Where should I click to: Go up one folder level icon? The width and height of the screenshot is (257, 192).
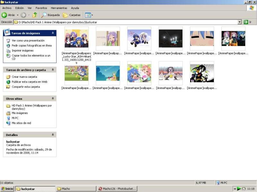click(35, 15)
